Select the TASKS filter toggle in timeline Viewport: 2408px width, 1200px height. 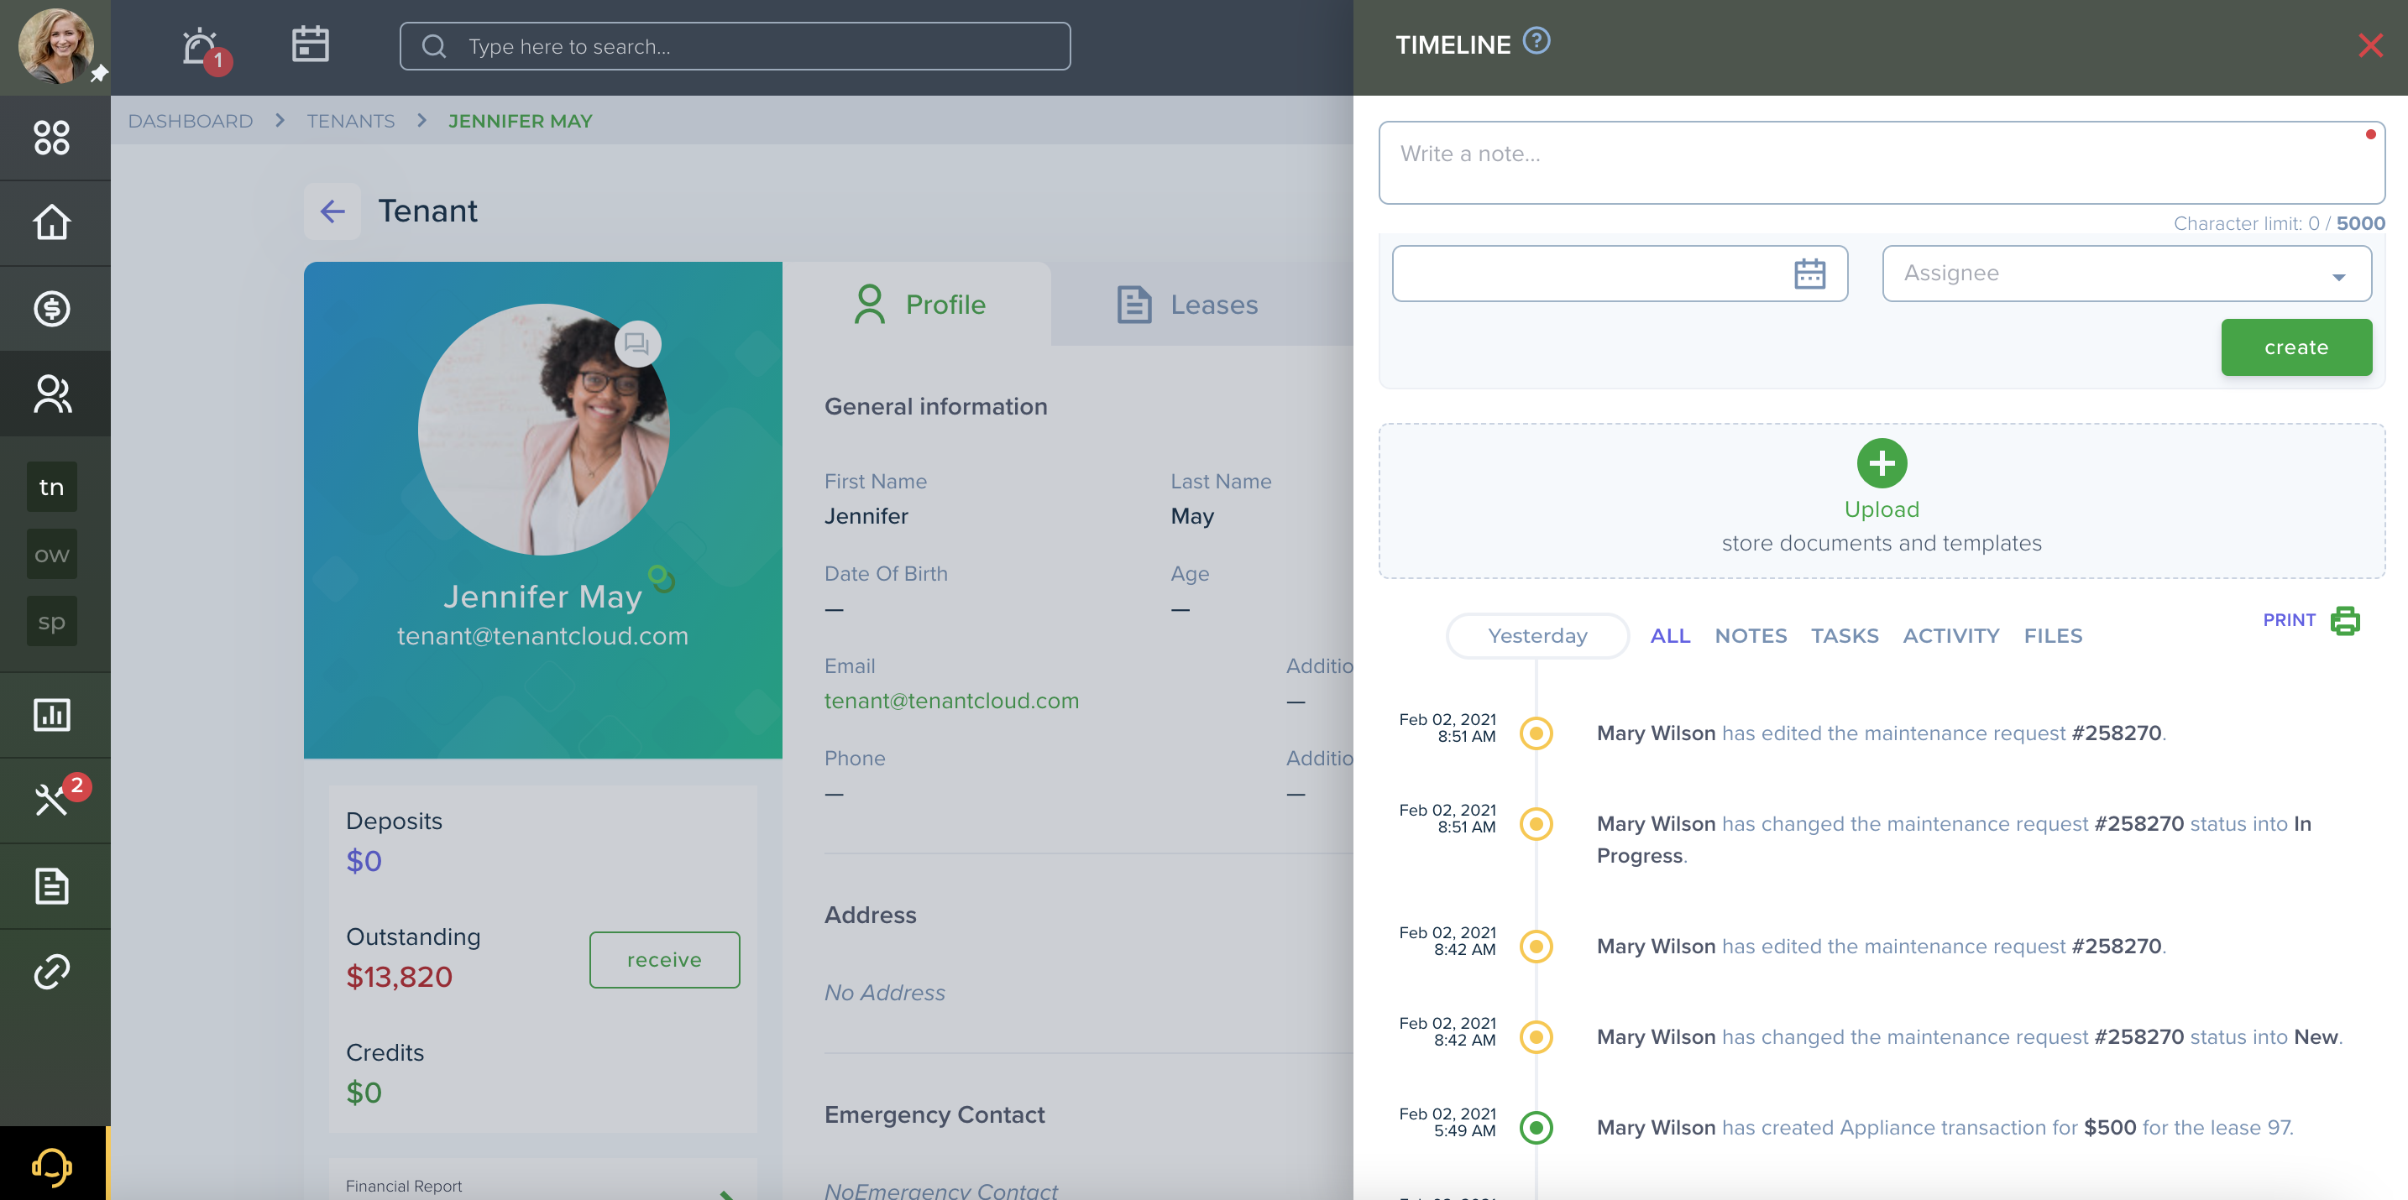tap(1845, 635)
